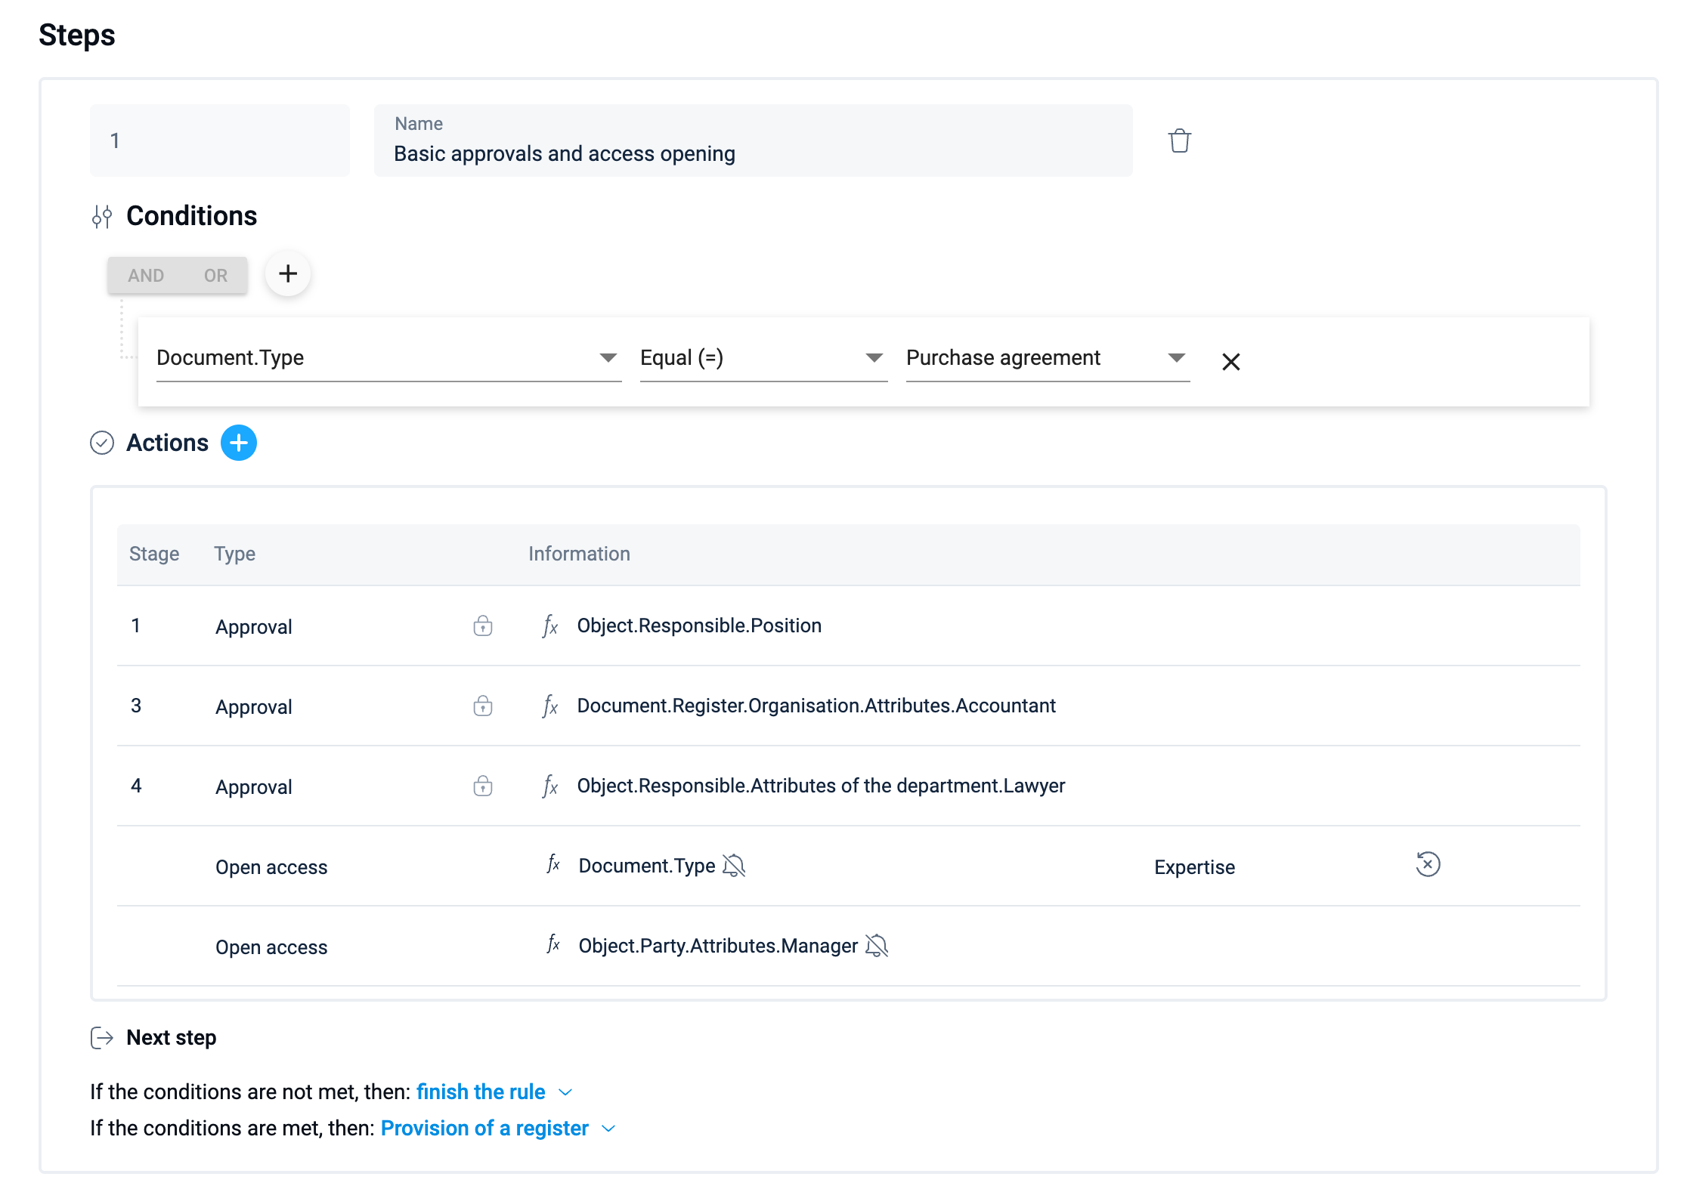This screenshot has width=1690, height=1186.
Task: Click the revoke clock icon beside Expertise
Action: pos(1427,864)
